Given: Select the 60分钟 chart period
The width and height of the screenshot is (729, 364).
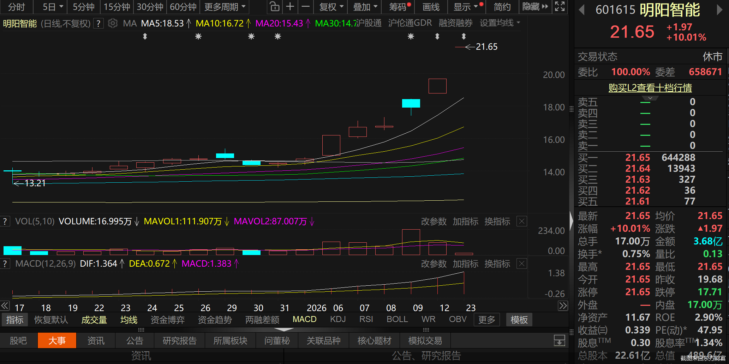Looking at the screenshot, I should point(183,7).
